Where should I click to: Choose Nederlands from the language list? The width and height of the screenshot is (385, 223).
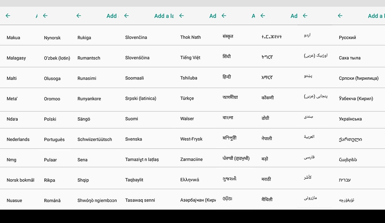pos(18,140)
